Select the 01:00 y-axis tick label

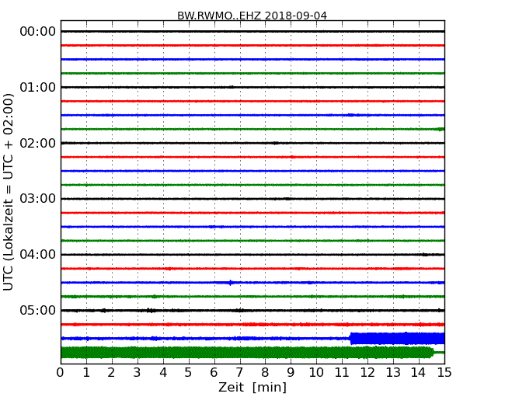[38, 87]
